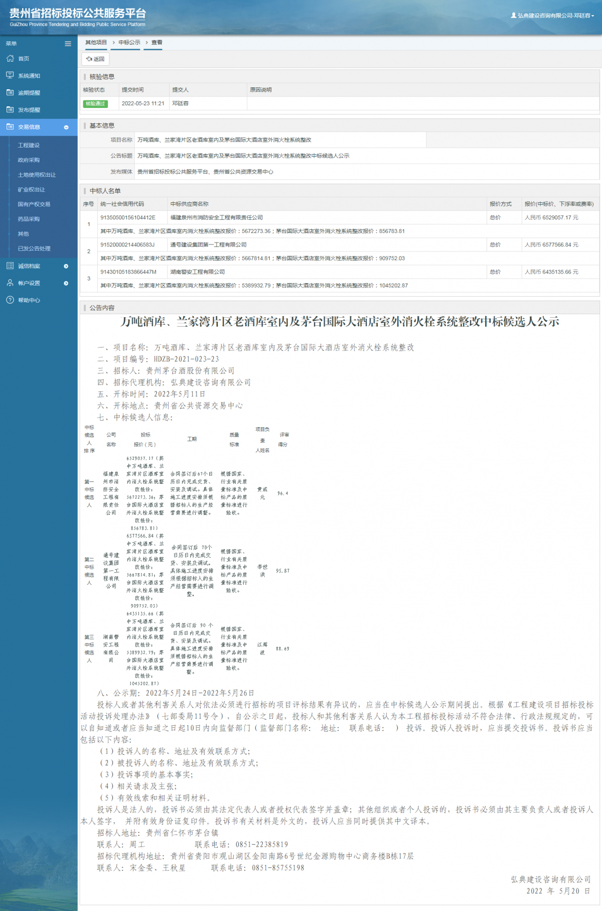Click the 中标供应商名称 column header
The image size is (602, 911).
190,204
